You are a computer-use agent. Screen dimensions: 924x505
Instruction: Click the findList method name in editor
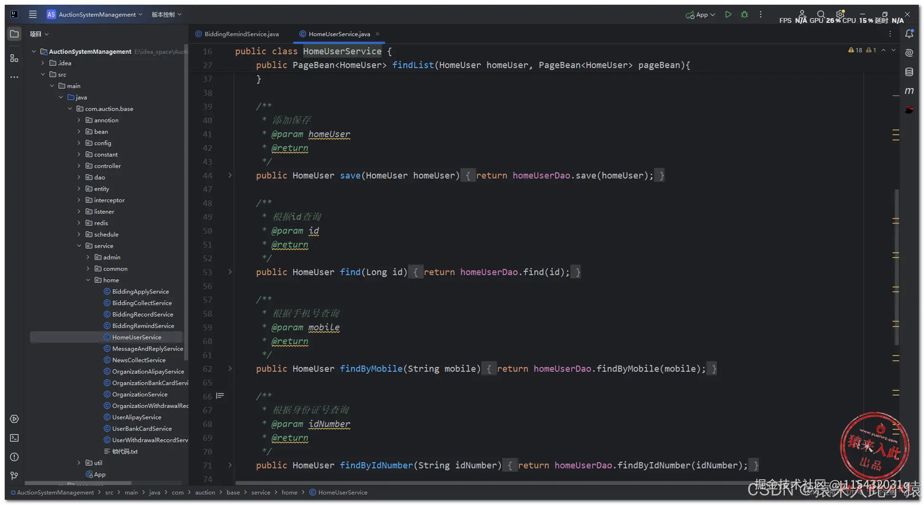pos(413,65)
